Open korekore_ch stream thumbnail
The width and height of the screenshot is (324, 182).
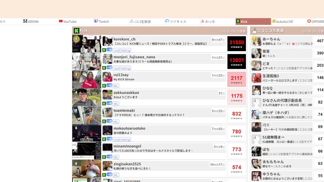coord(87,44)
